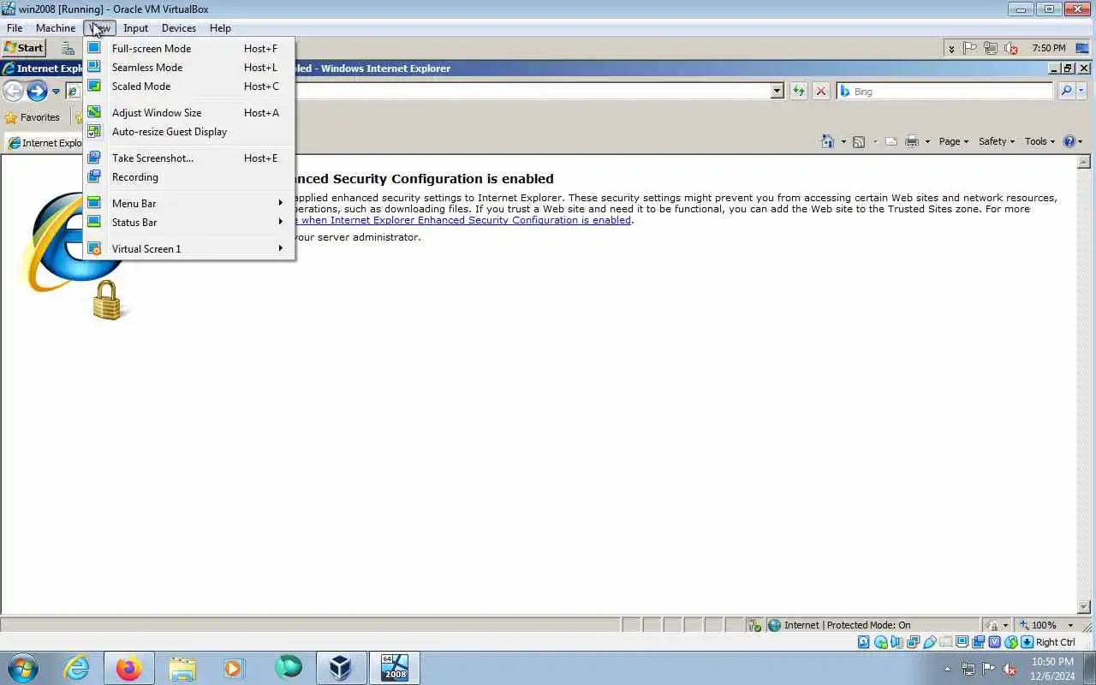
Task: Open File Explorer on host taskbar
Action: tap(182, 668)
